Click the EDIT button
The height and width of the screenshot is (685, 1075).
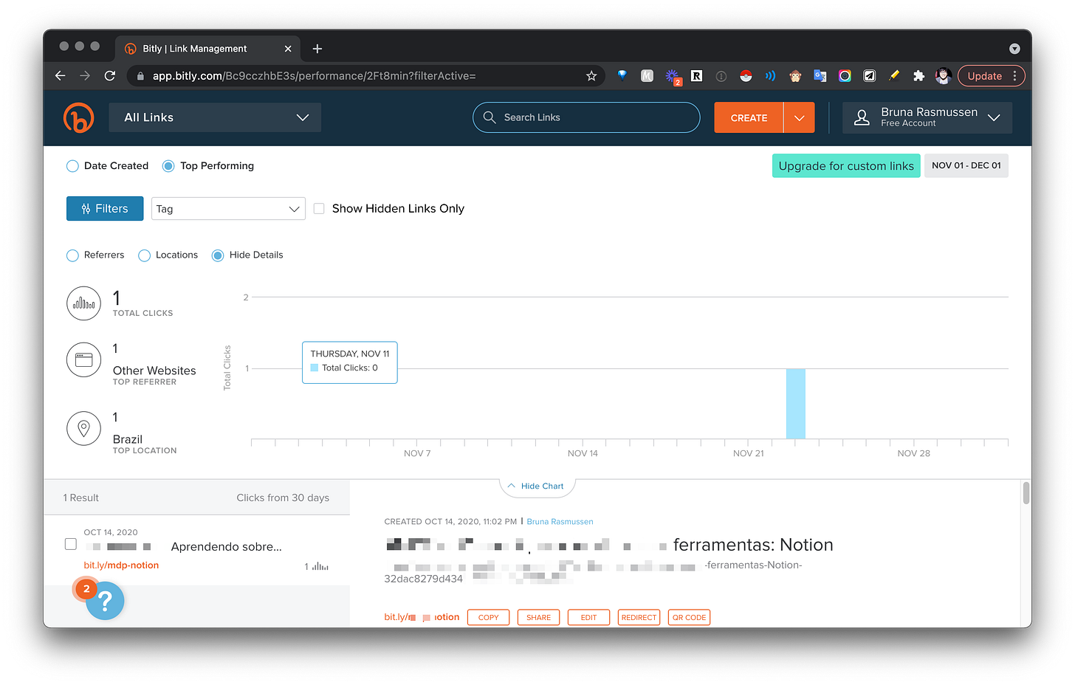[x=588, y=617]
